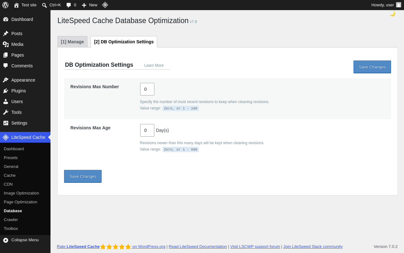Image resolution: width=404 pixels, height=253 pixels.
Task: Click the plus New icon
Action: coord(84,5)
